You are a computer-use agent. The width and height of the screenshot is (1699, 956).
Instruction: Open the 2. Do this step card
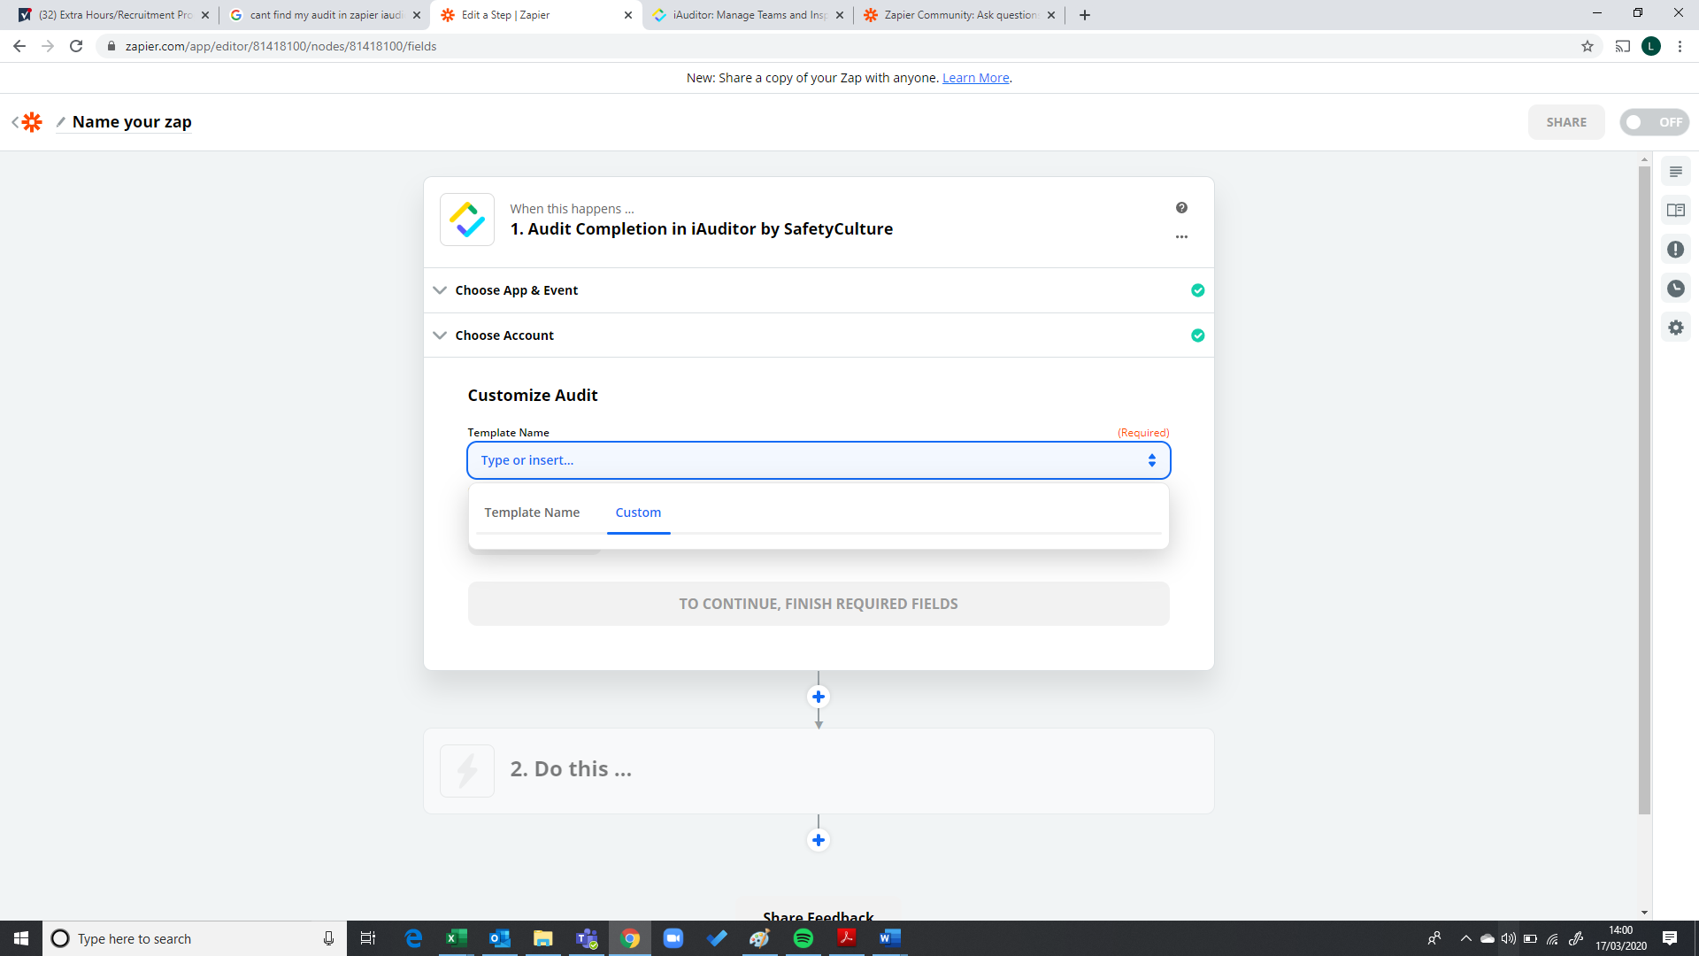819,771
